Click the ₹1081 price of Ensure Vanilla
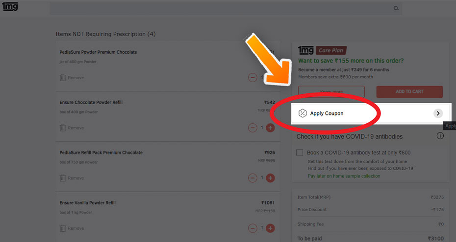This screenshot has width=456, height=242. (x=268, y=202)
